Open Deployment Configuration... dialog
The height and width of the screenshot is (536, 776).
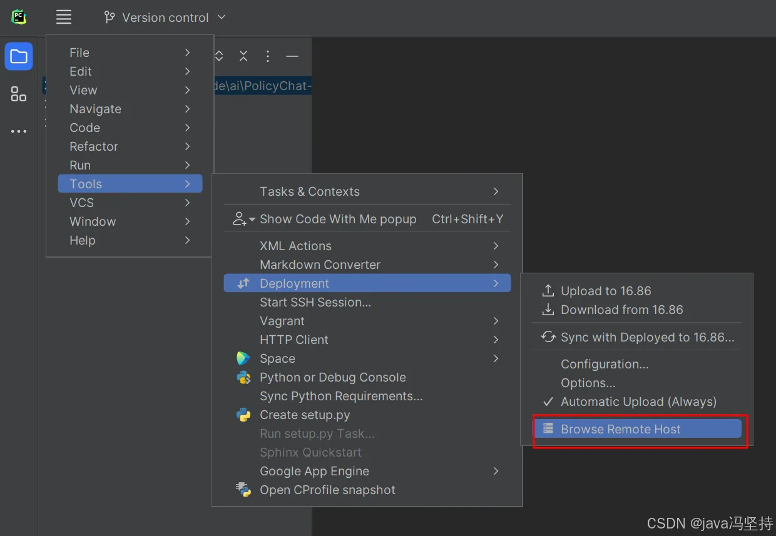point(604,364)
